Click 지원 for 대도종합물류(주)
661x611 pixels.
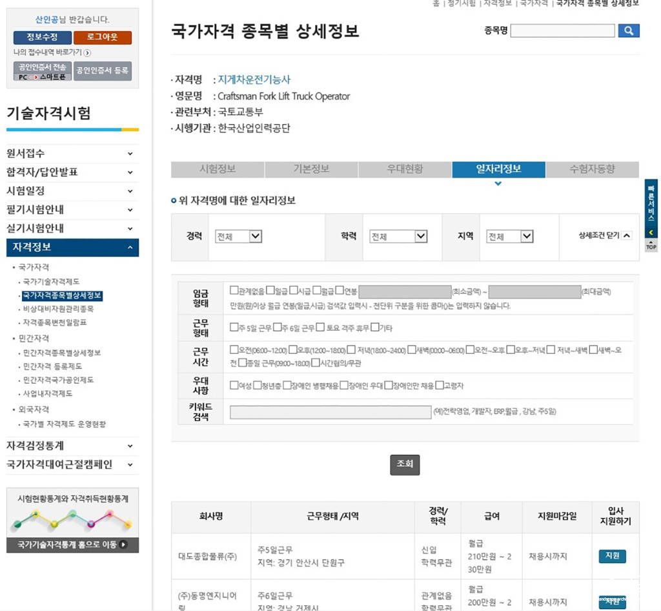click(x=612, y=556)
